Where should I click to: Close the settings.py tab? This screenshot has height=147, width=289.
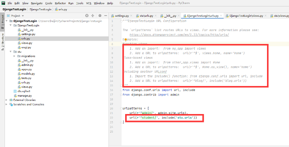coord(131,16)
